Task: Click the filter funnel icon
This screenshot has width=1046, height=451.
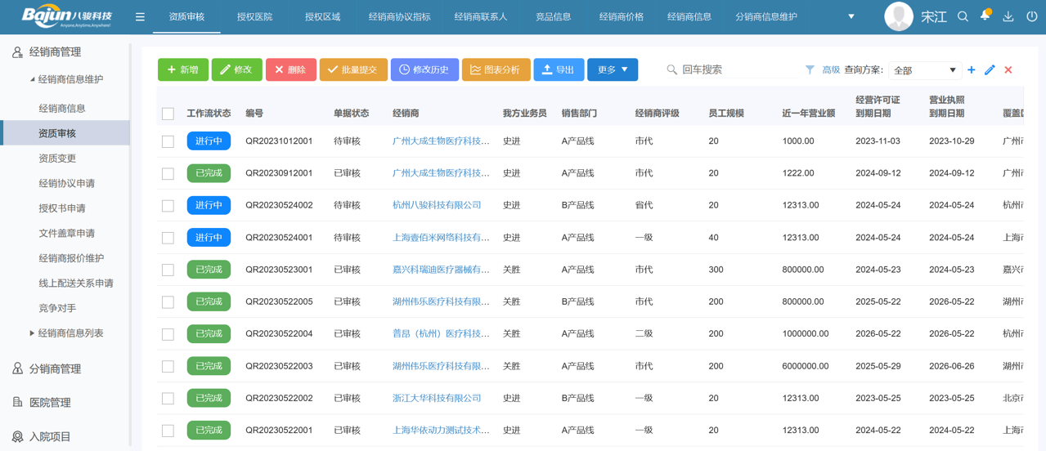Action: click(810, 70)
